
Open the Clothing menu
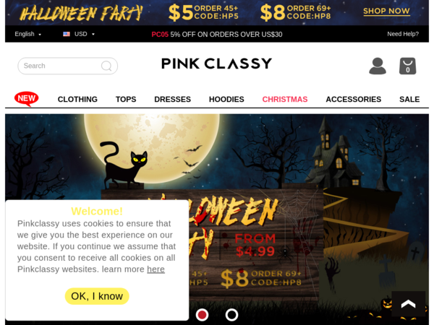(77, 99)
